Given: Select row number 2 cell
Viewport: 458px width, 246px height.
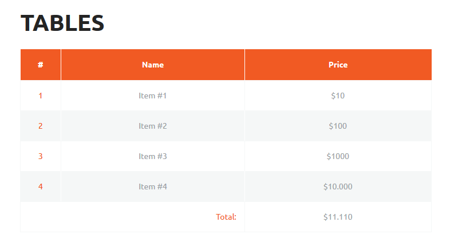Looking at the screenshot, I should 41,126.
